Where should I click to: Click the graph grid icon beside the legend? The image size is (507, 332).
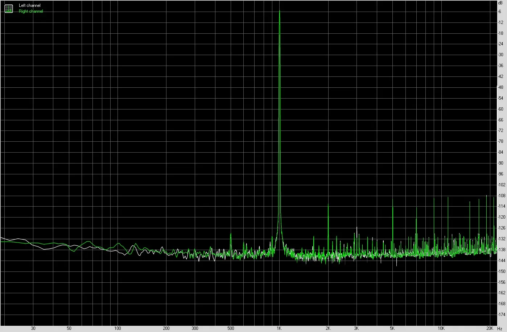tap(8, 8)
